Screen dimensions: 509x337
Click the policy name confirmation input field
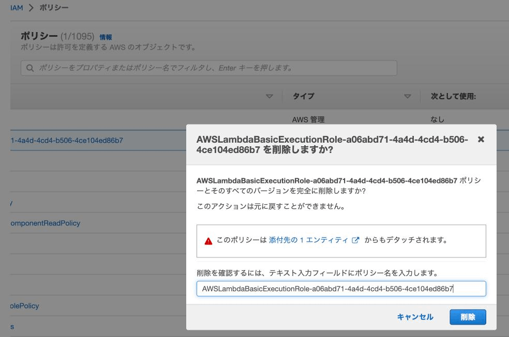coord(341,288)
